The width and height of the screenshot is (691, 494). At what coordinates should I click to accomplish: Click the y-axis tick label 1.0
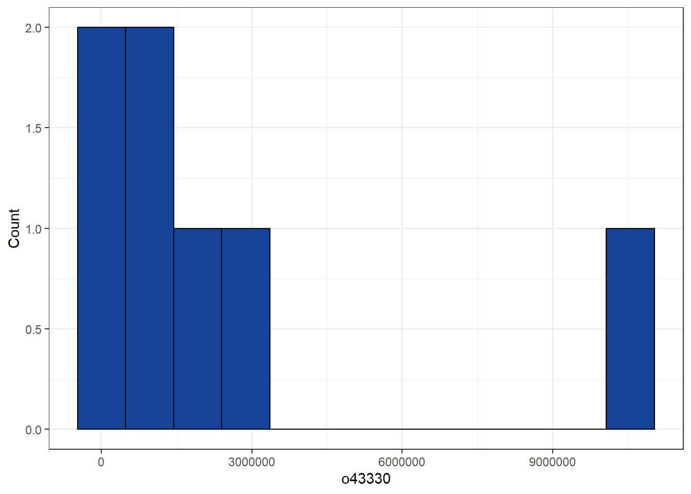pyautogui.click(x=33, y=229)
